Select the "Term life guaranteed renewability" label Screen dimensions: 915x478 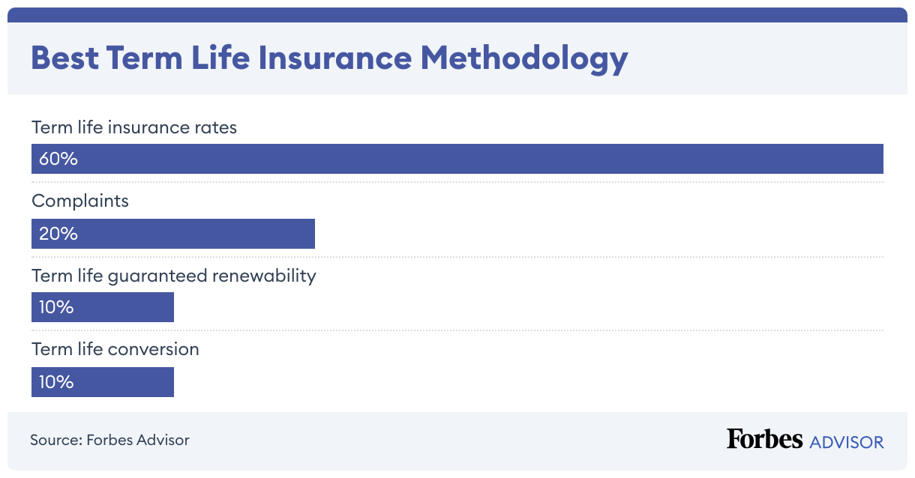tap(174, 276)
